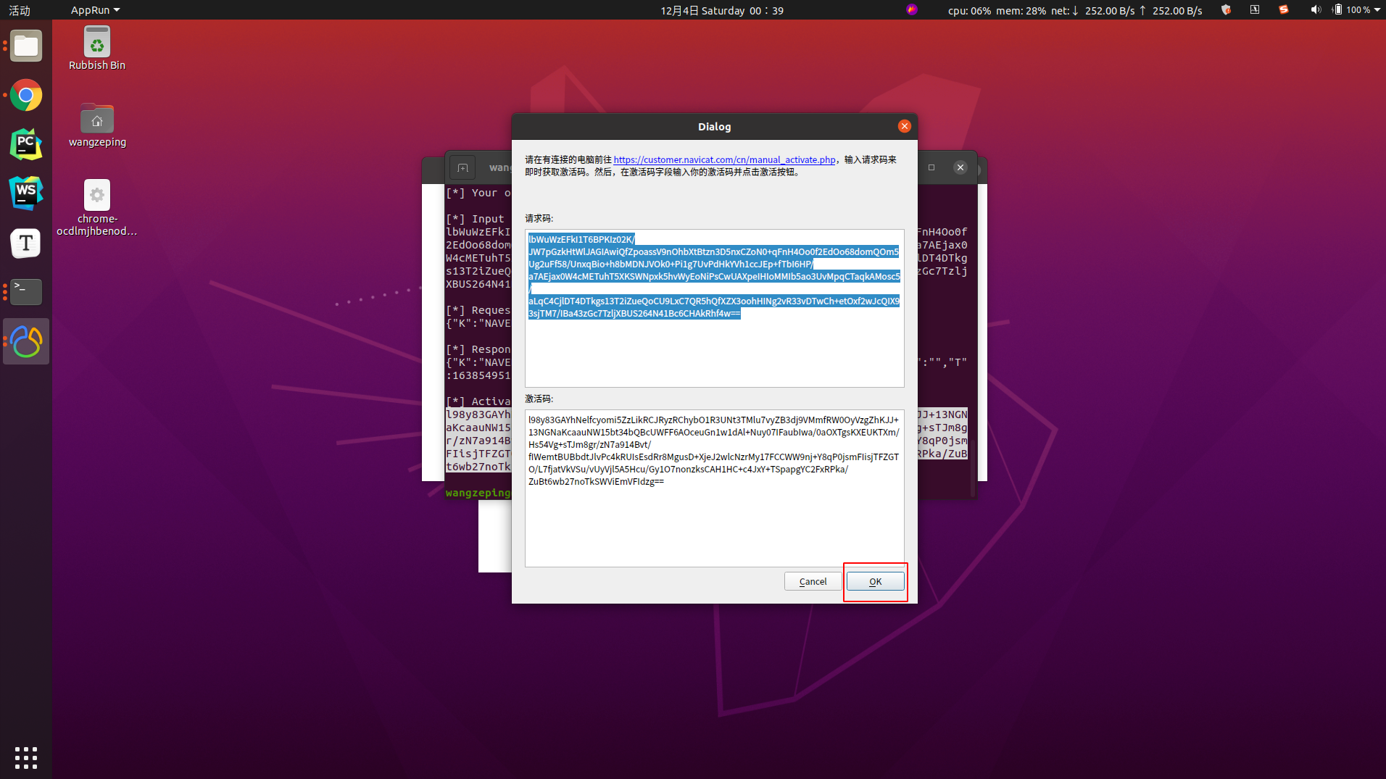
Task: Click the cpu mem net monitor text
Action: coord(1075,10)
